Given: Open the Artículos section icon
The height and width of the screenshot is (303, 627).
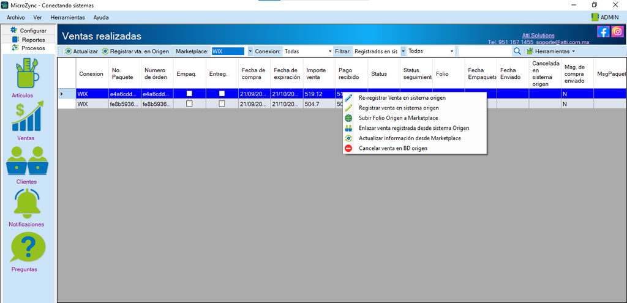Looking at the screenshot, I should [x=28, y=75].
